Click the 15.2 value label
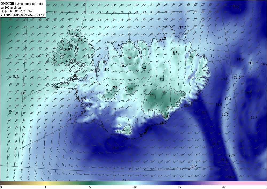This screenshot has width=267, height=189. [248, 93]
